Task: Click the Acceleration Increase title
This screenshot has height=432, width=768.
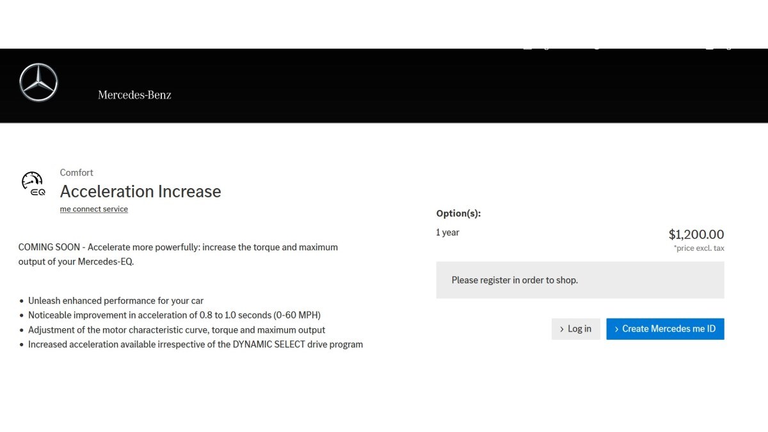Action: 140,191
